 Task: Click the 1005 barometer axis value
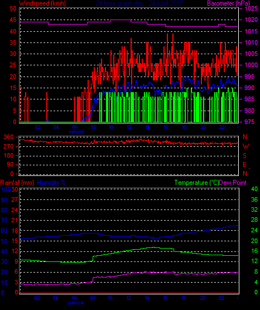pyautogui.click(x=251, y=54)
